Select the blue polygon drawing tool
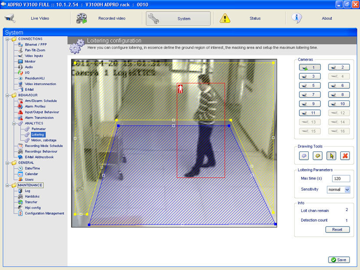 (304, 155)
